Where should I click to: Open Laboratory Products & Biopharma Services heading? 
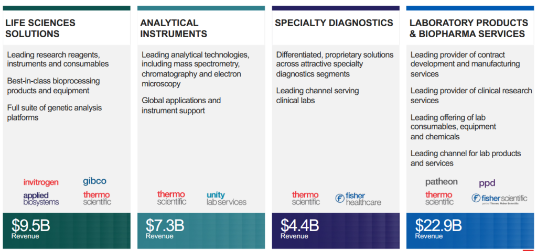(468, 28)
